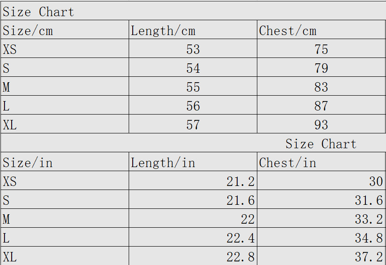This screenshot has height=265, width=386.
Task: Click the chest value 75 cell
Action: (x=321, y=49)
